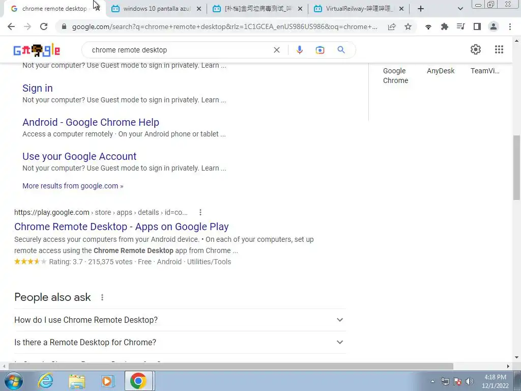This screenshot has width=521, height=391.
Task: Click the scroll-down arrow of vertical scrollbar
Action: pos(516,357)
